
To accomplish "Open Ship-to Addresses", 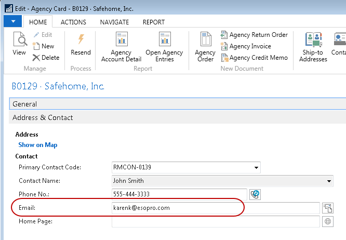I will click(313, 47).
